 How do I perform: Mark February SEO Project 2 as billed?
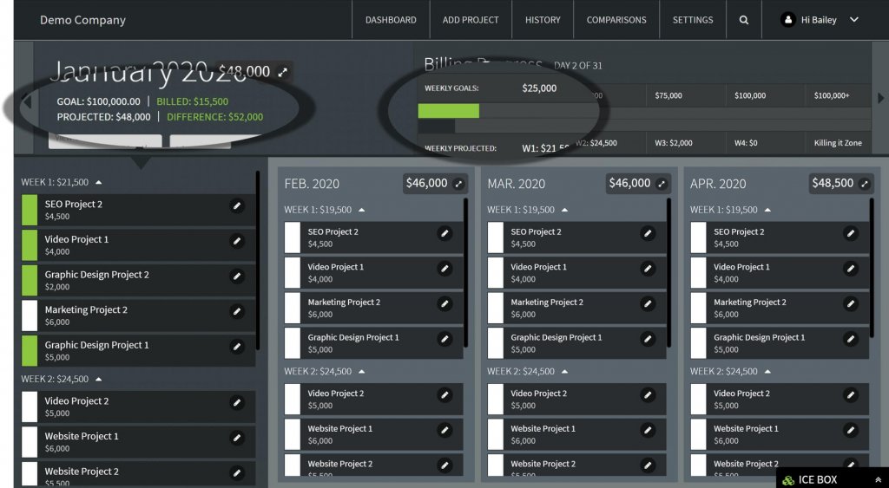coord(293,237)
